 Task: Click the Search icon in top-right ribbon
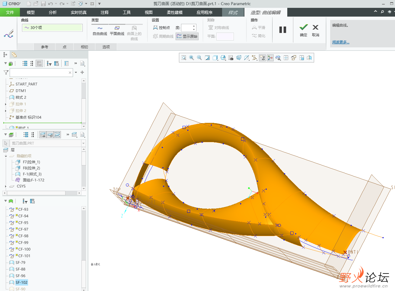pos(382,12)
